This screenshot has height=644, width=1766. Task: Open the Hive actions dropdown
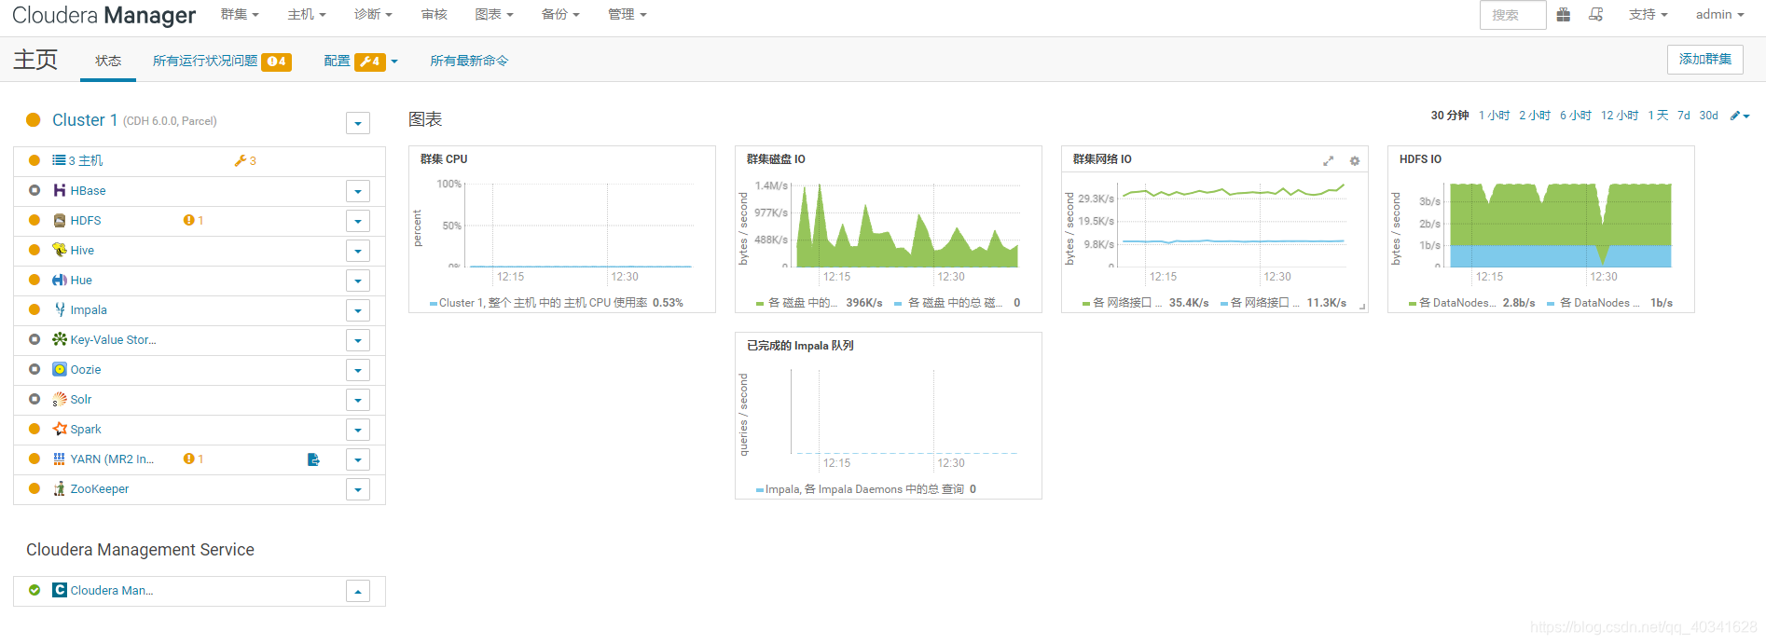point(358,251)
